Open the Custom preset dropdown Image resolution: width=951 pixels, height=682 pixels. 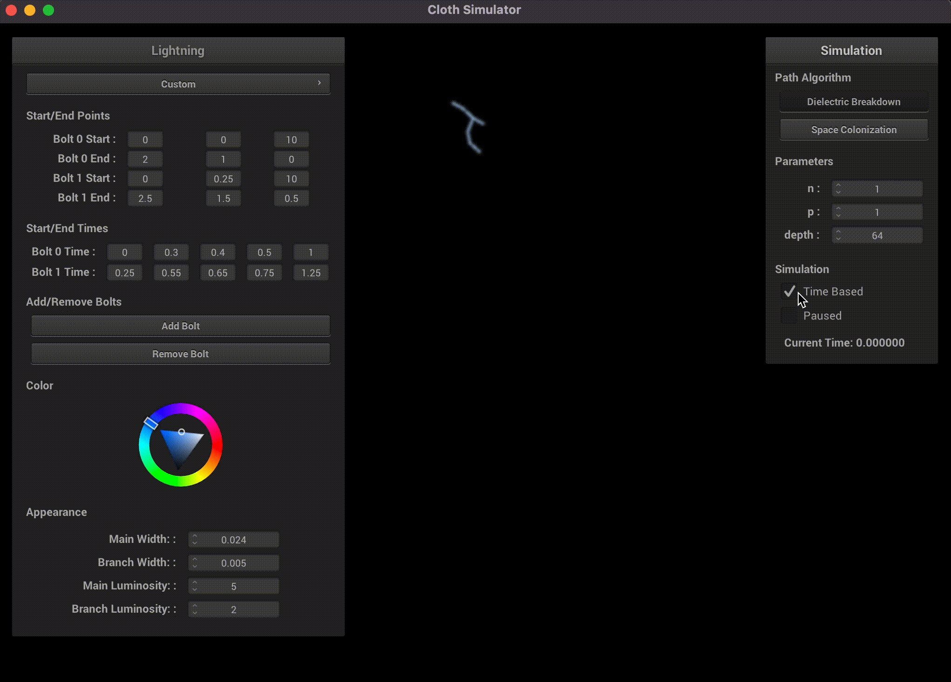(178, 84)
